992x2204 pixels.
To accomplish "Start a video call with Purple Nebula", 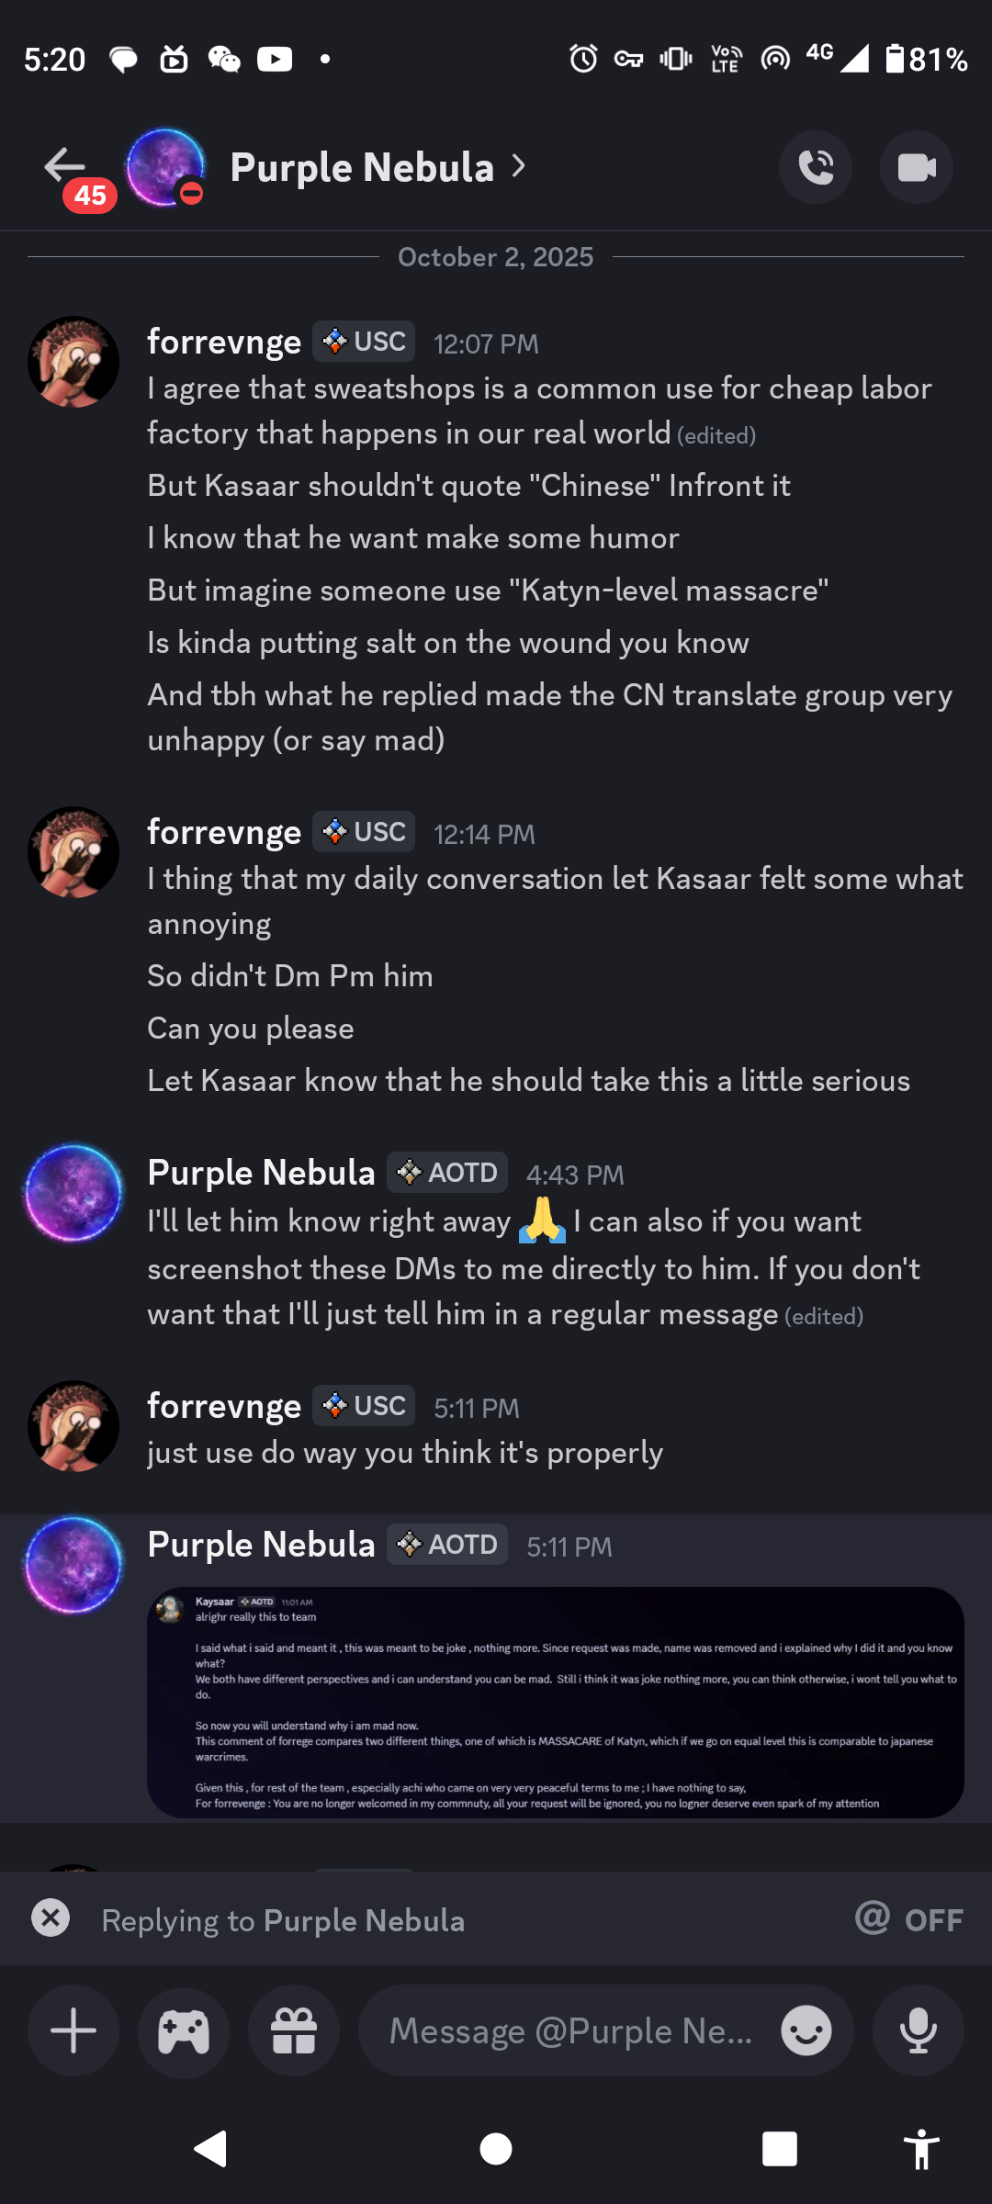I will click(917, 167).
